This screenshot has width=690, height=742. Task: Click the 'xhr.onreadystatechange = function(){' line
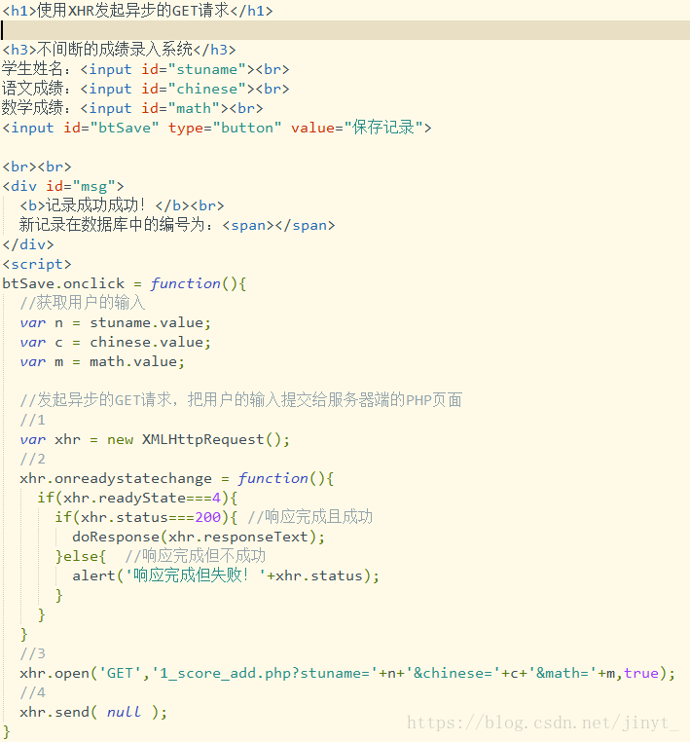(x=176, y=478)
